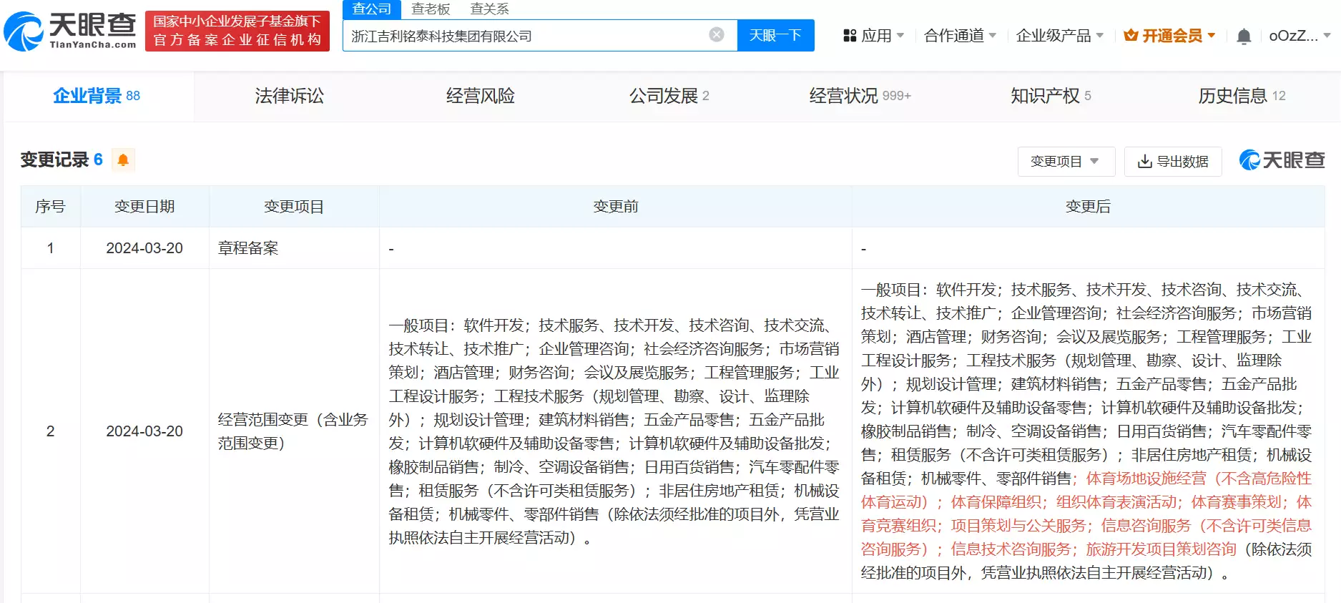Click the 章程备案 change item cell
Viewport: 1341px width, 603px height.
(294, 248)
